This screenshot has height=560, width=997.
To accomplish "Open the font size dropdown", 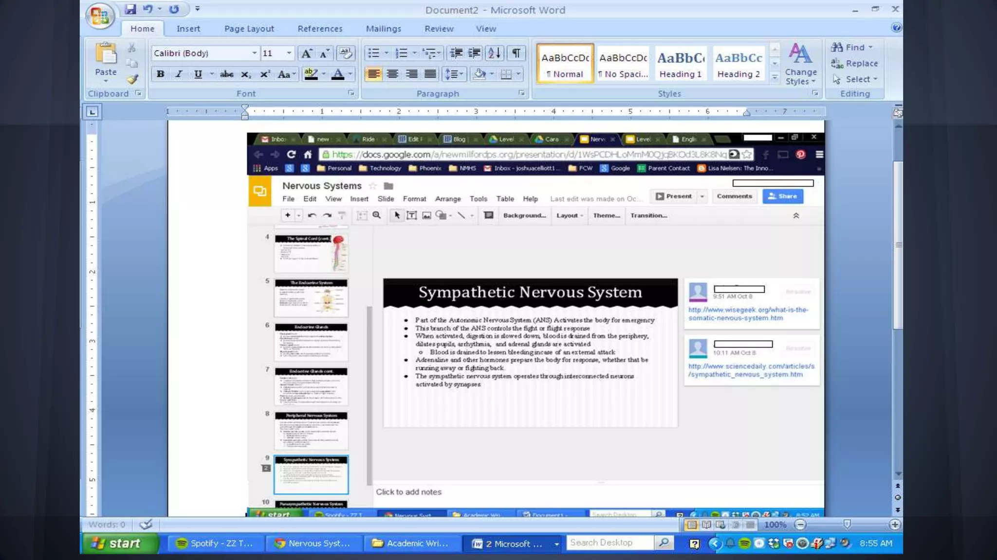I will click(289, 53).
